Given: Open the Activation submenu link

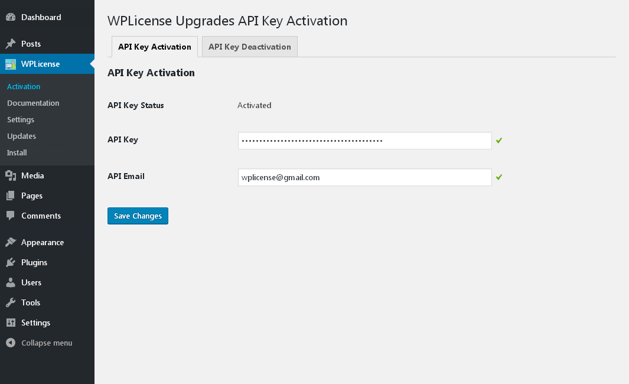Looking at the screenshot, I should tap(24, 87).
